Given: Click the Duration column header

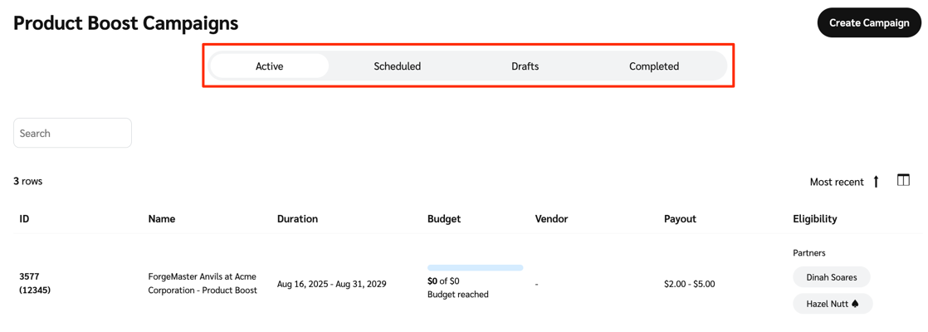Looking at the screenshot, I should pos(297,219).
